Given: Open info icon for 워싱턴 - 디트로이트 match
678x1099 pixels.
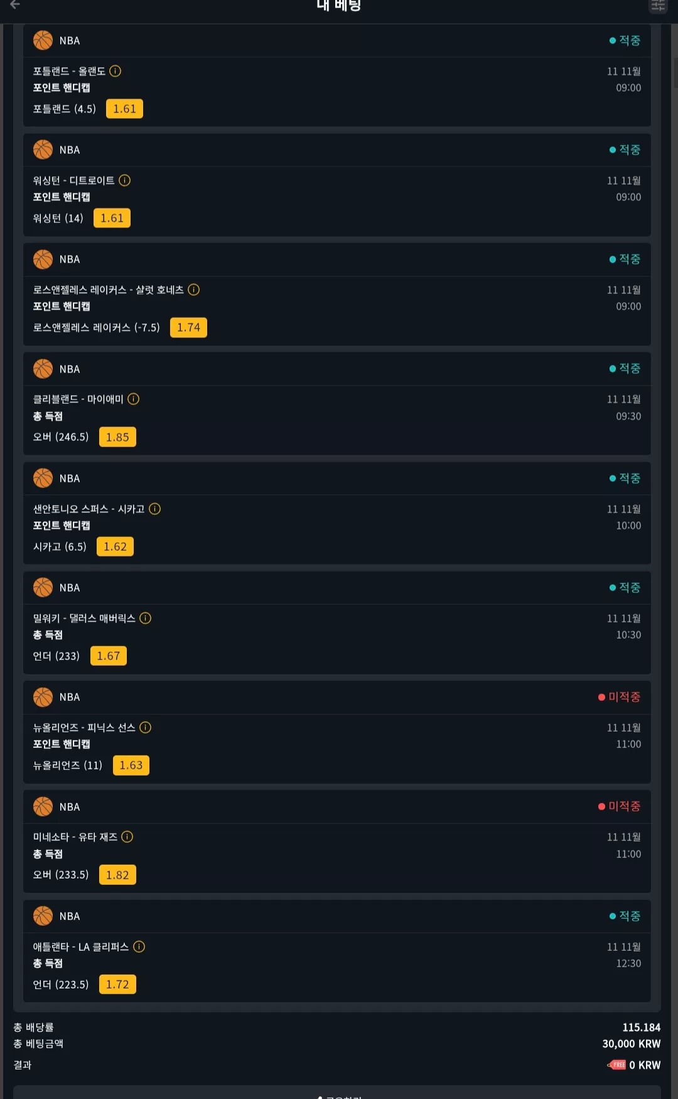Looking at the screenshot, I should (125, 180).
